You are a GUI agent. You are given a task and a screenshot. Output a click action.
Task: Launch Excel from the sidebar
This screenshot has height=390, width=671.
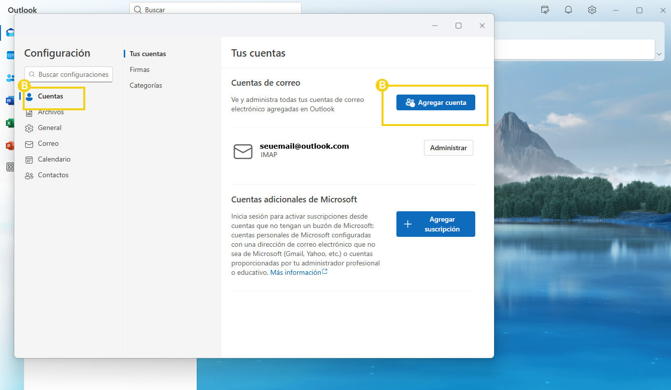click(11, 123)
